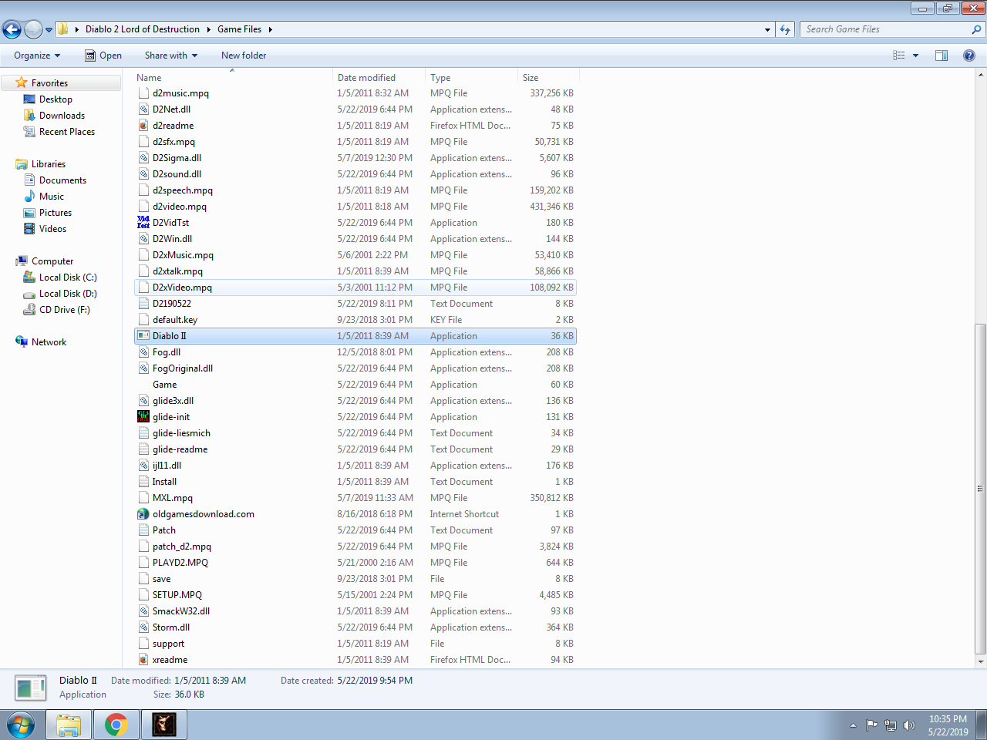The image size is (987, 740).
Task: Open the volume speaker tray icon
Action: [909, 725]
